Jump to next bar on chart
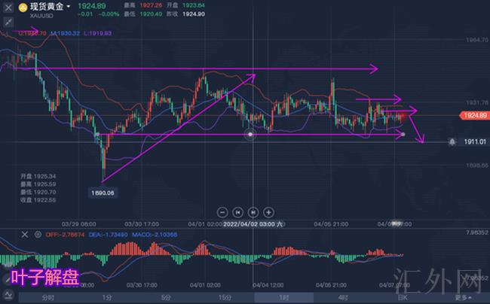The width and height of the screenshot is (490, 304). [x=253, y=212]
